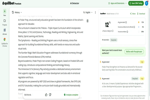Click the history clock icon
Screen dimensions: 150x100
[x=13, y=12]
